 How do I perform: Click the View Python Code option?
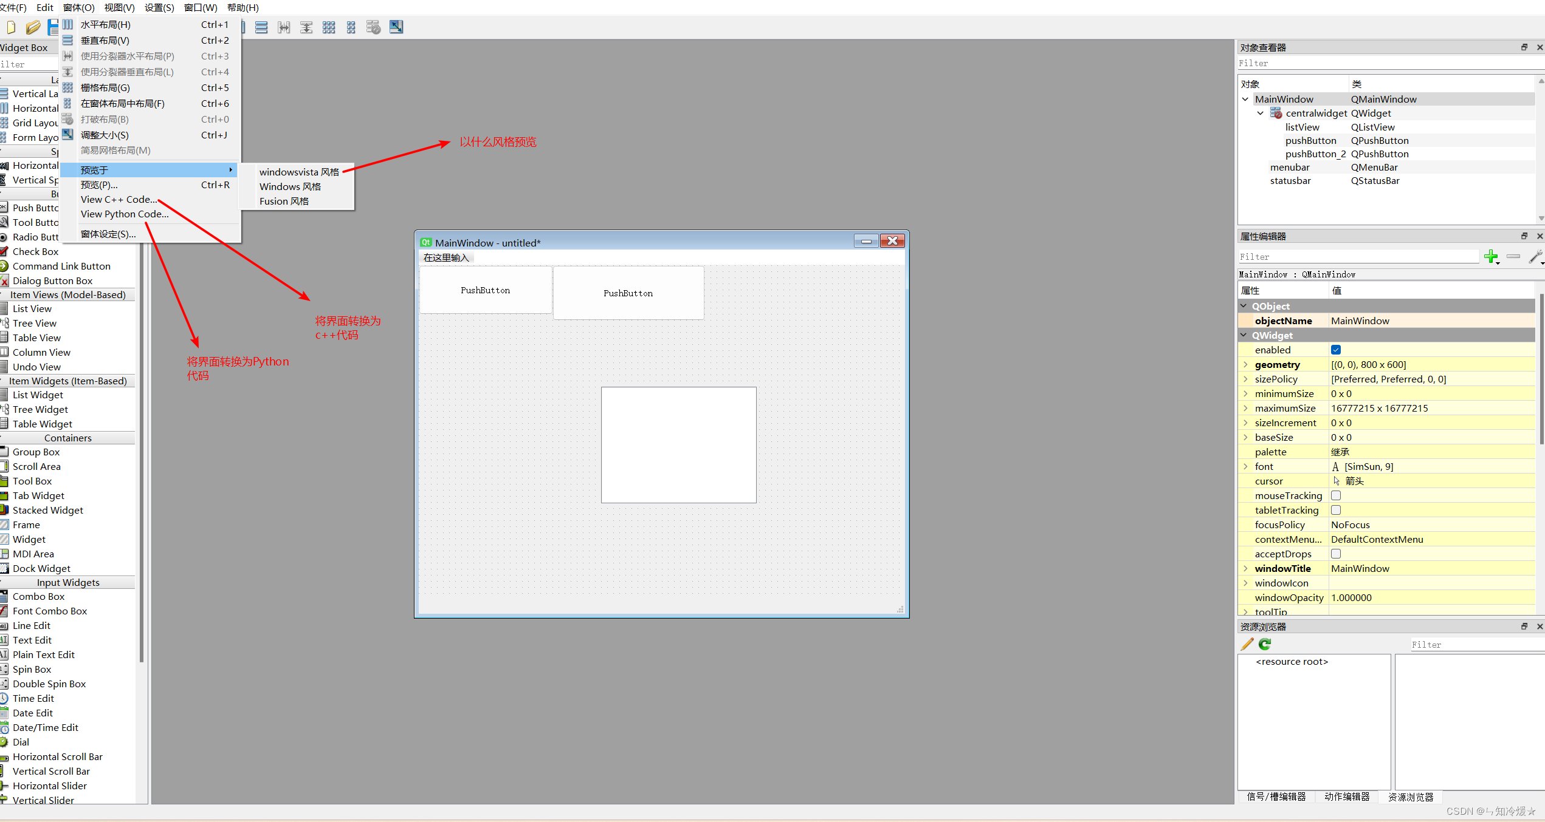pos(123,214)
